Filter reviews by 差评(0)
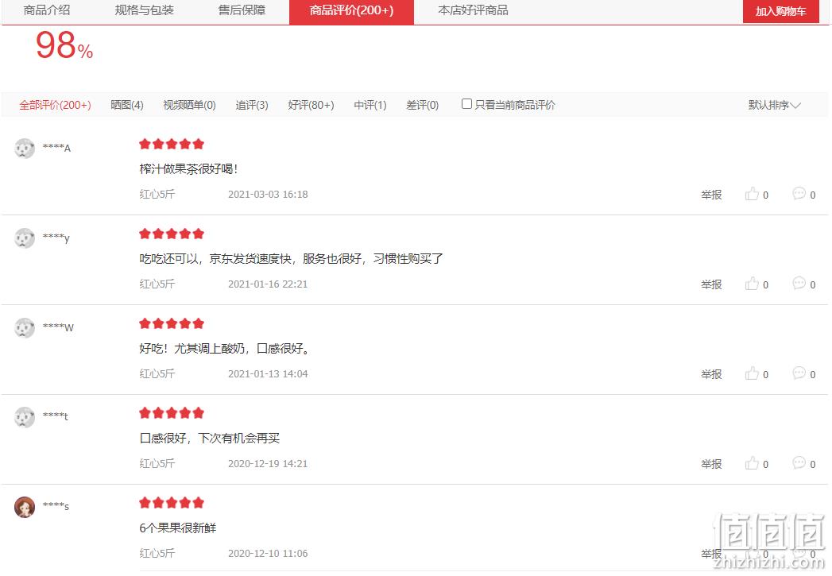Viewport: 832px width, 576px height. (x=423, y=105)
